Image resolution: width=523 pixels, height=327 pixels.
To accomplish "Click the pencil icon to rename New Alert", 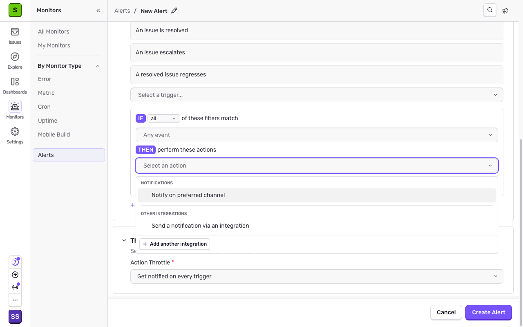I will click(x=174, y=11).
